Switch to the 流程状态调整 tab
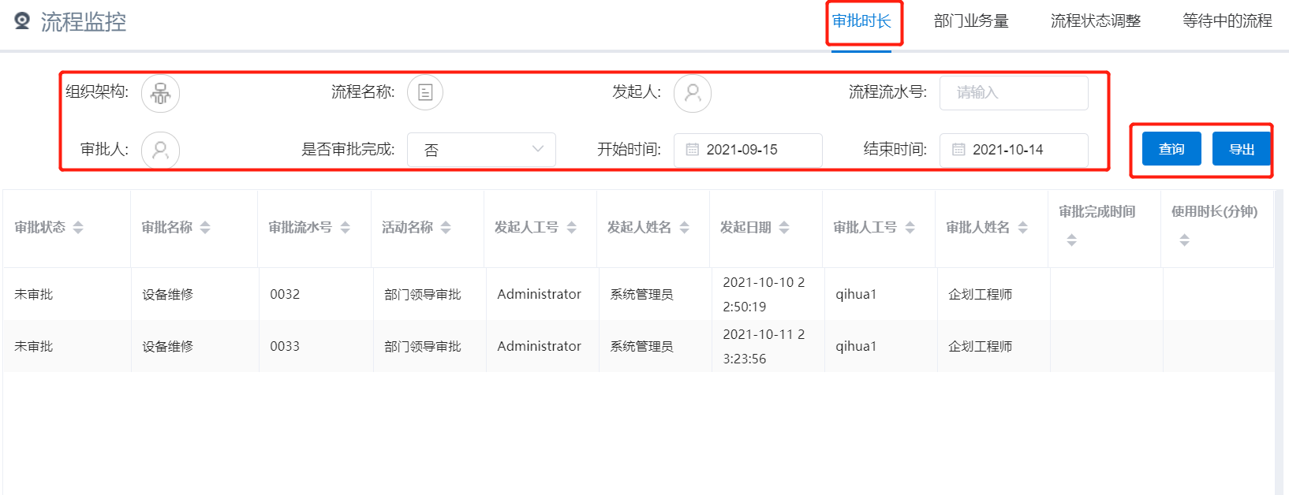The width and height of the screenshot is (1289, 495). pos(1096,21)
